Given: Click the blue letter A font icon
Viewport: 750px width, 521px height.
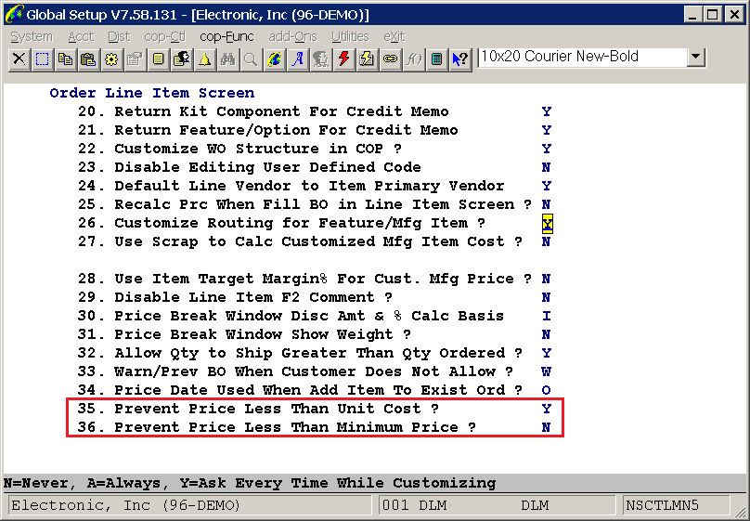Looking at the screenshot, I should 298,59.
